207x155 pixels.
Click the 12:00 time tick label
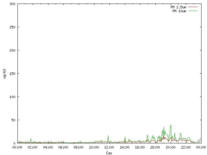click(109, 147)
